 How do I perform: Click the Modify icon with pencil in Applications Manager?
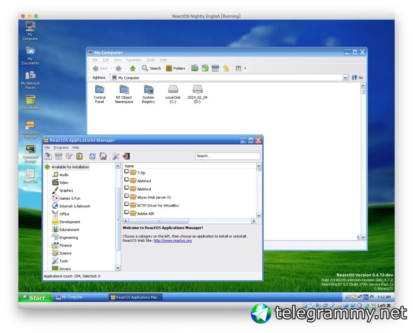pos(69,156)
